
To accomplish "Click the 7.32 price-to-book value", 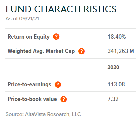I will click(x=113, y=99).
